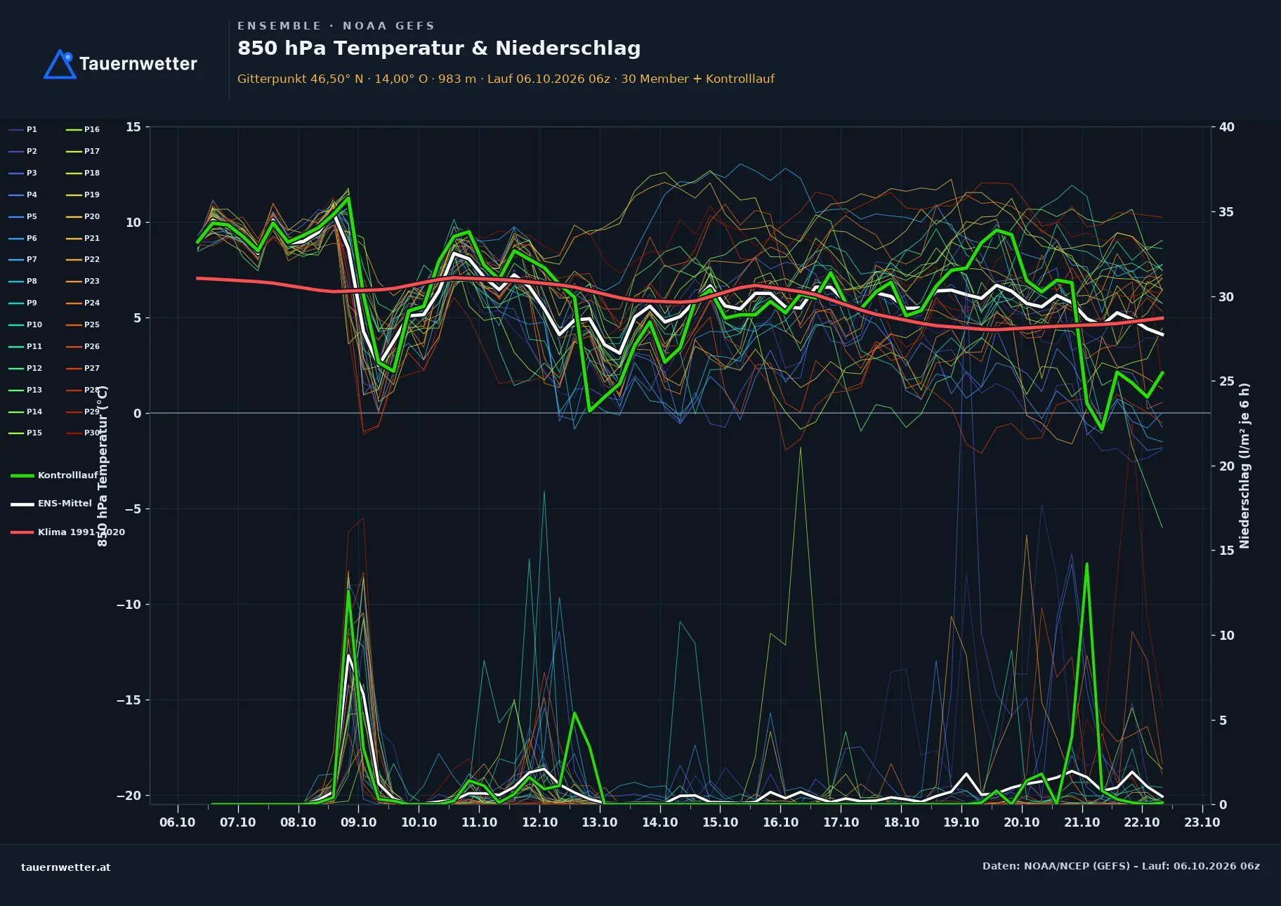Select the P23 legend entry
Screen dimensions: 1281x906
point(83,281)
